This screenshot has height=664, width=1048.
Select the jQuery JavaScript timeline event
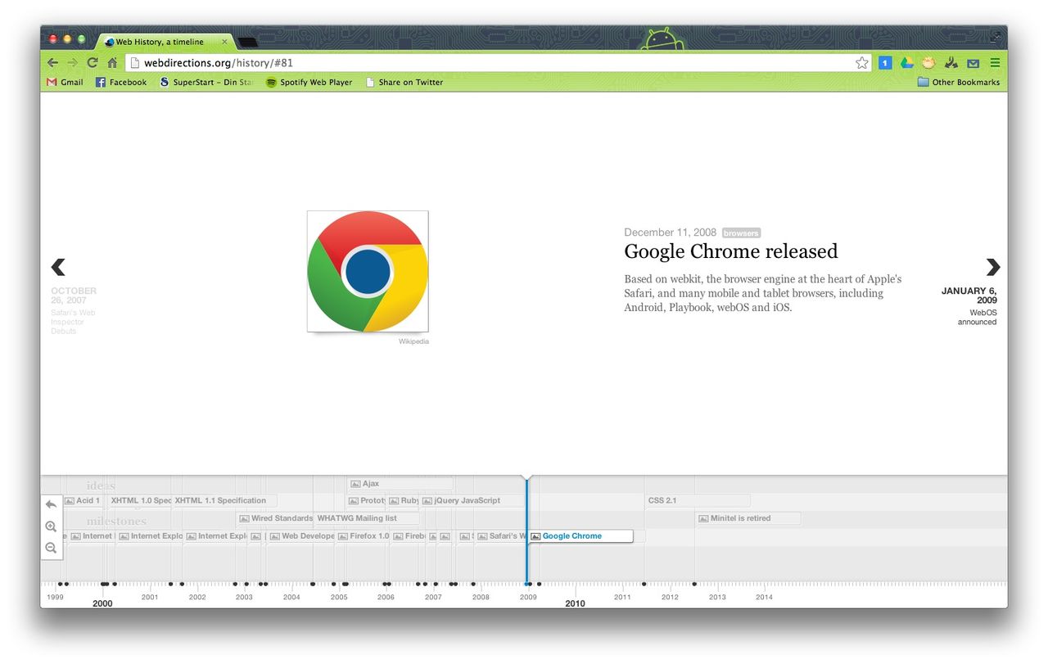[x=467, y=500]
